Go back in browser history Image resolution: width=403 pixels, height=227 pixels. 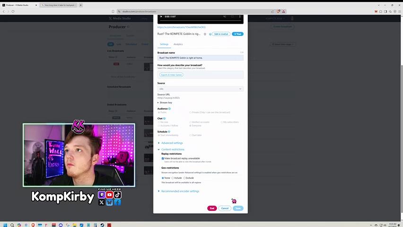pyautogui.click(x=4, y=11)
